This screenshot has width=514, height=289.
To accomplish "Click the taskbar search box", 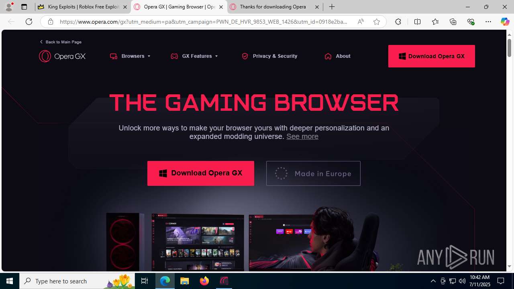I will pyautogui.click(x=78, y=281).
